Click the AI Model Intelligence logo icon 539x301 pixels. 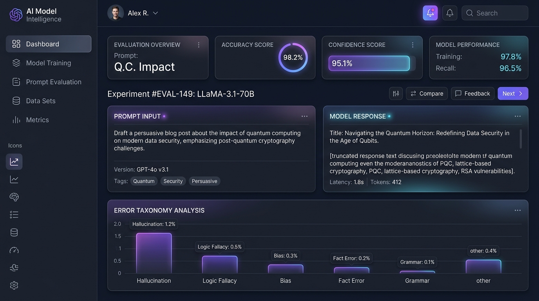click(16, 15)
